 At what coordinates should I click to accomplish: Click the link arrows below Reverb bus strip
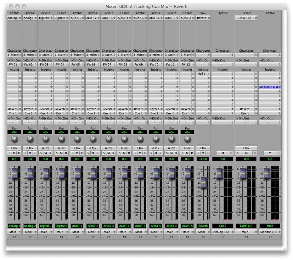pyautogui.click(x=203, y=237)
